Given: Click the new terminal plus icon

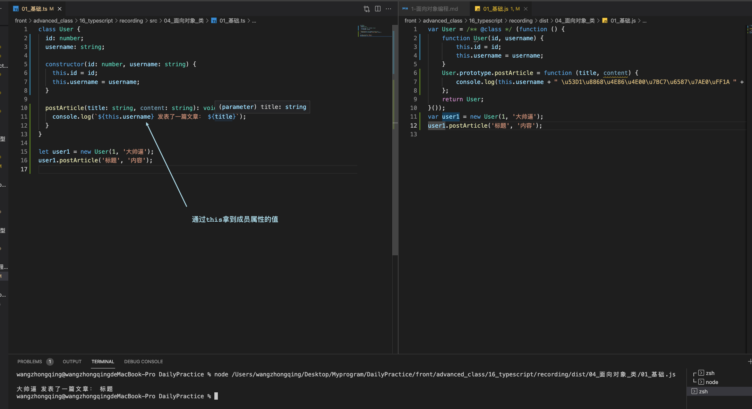Looking at the screenshot, I should 750,361.
